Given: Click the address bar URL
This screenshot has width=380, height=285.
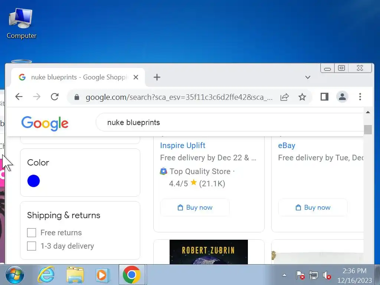Looking at the screenshot, I should coord(179,97).
